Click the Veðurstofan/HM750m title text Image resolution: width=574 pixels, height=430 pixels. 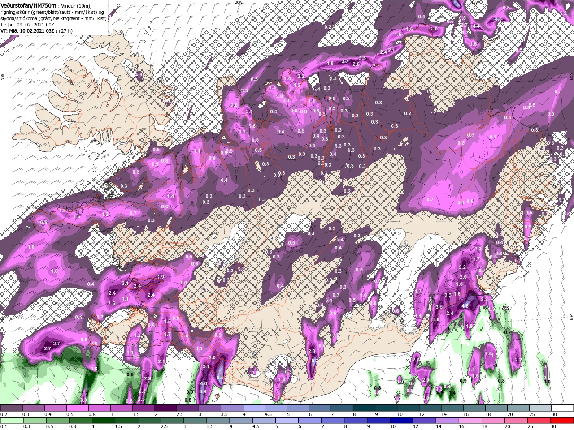coord(29,5)
